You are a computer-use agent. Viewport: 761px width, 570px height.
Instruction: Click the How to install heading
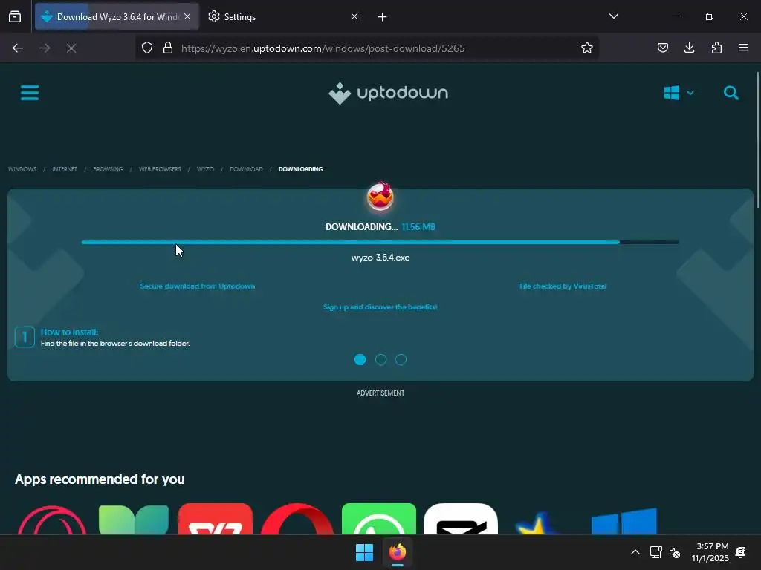pos(69,332)
